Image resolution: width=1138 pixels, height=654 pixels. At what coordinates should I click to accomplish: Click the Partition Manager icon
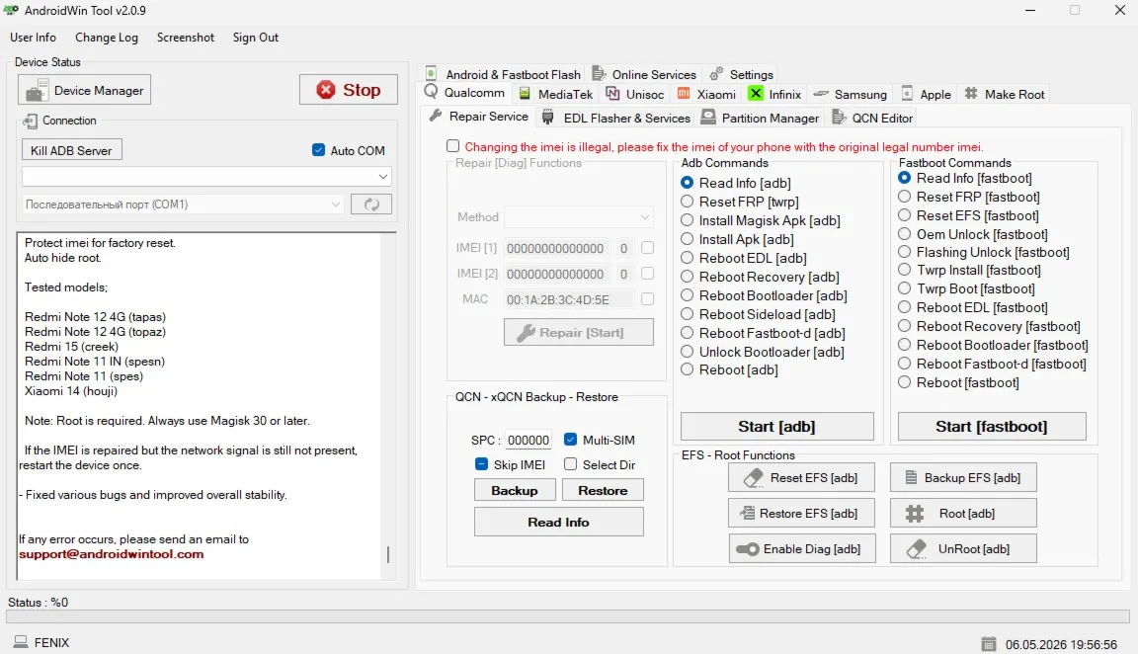tap(708, 117)
